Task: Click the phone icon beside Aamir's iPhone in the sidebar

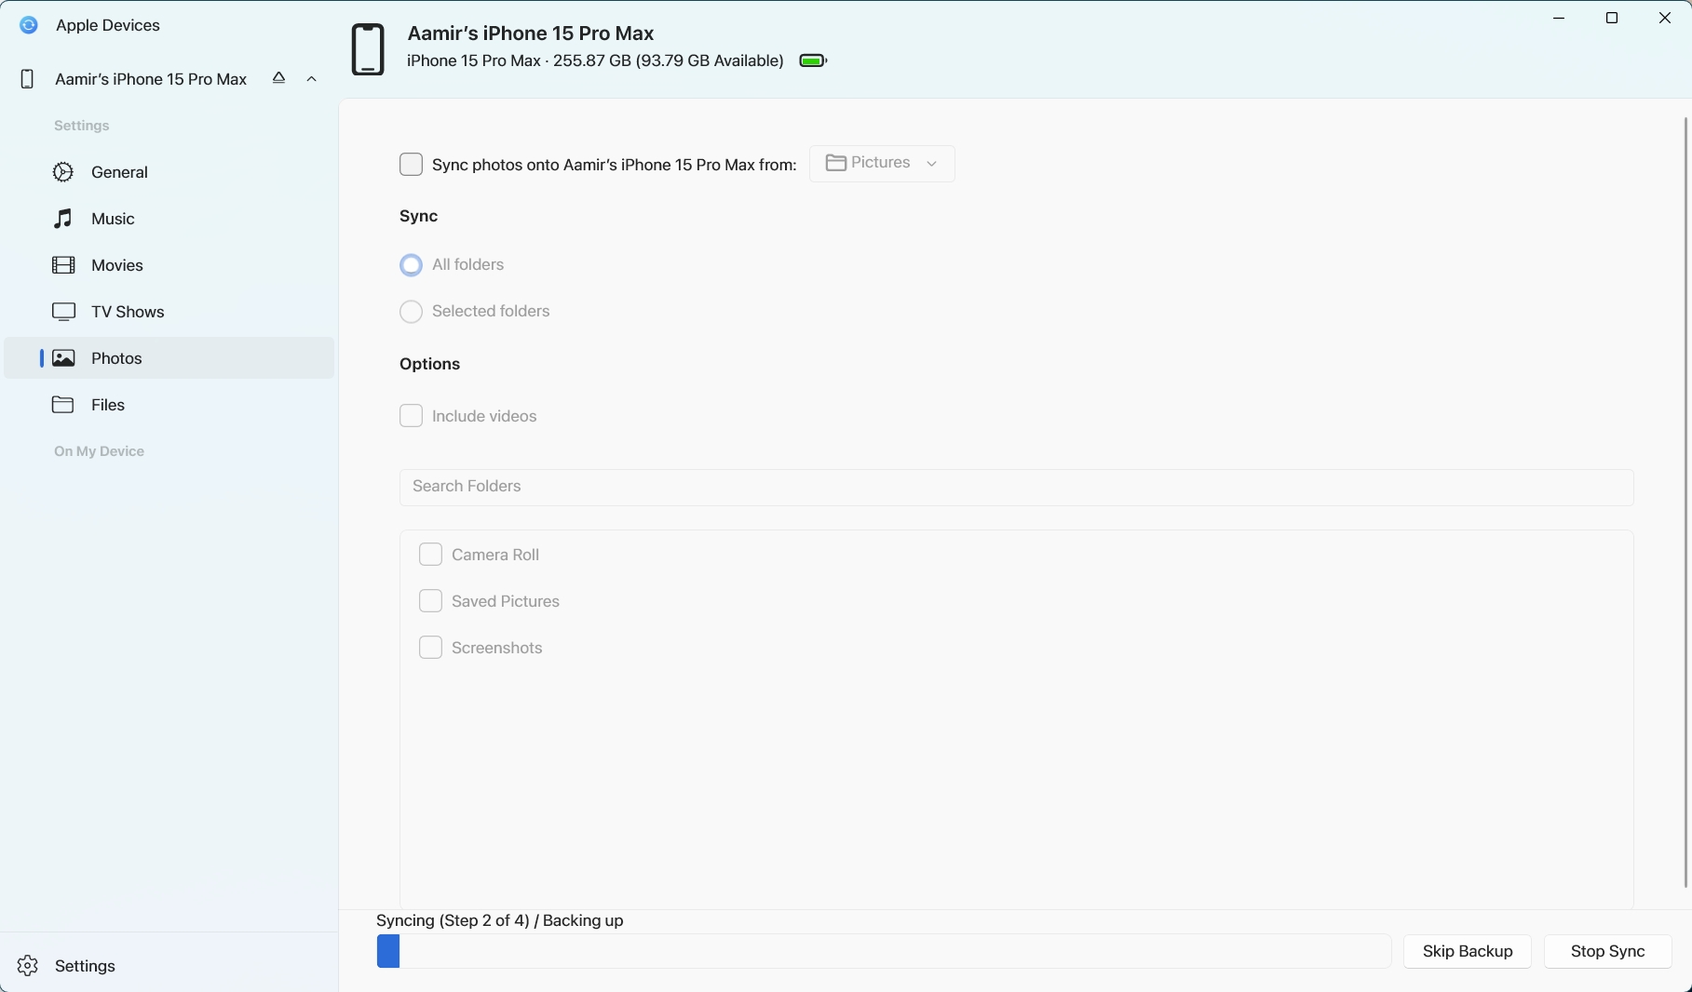Action: [x=27, y=80]
